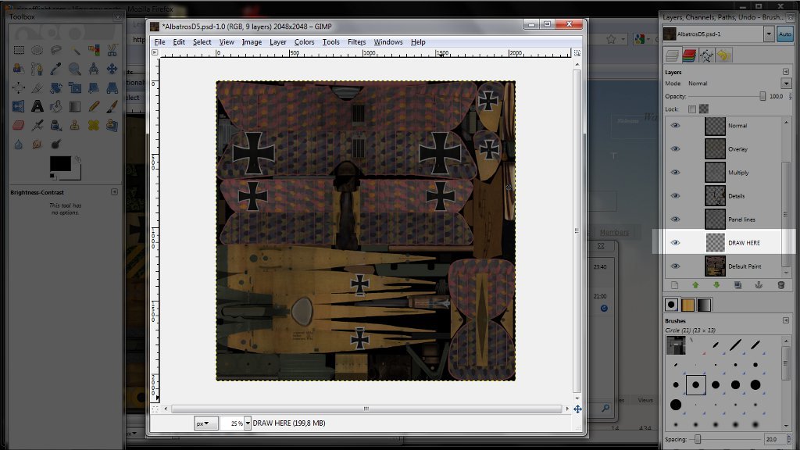Select the Select by Color tool
Image resolution: width=800 pixels, height=450 pixels.
coord(94,49)
